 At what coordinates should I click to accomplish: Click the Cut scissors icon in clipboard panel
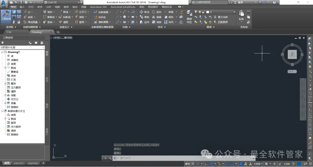pos(249,12)
